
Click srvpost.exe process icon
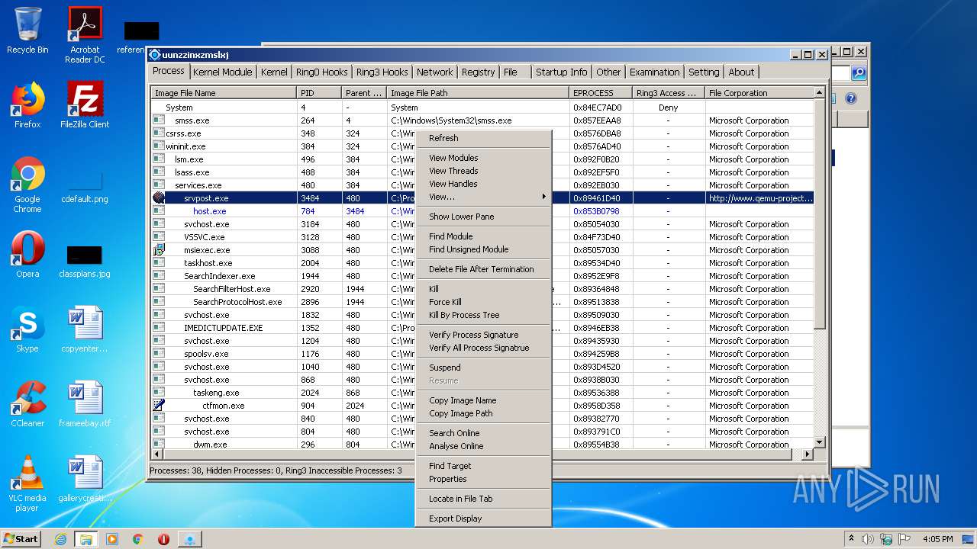(x=159, y=197)
